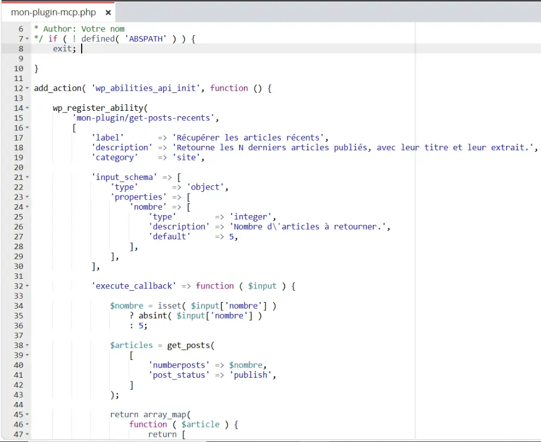Click 'Author: Votre nom' comment text

point(84,29)
